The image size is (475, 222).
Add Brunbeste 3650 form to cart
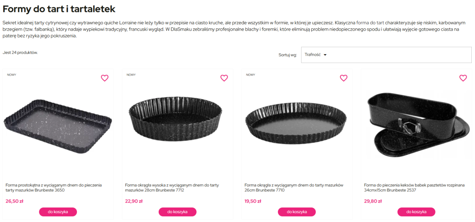click(x=58, y=212)
